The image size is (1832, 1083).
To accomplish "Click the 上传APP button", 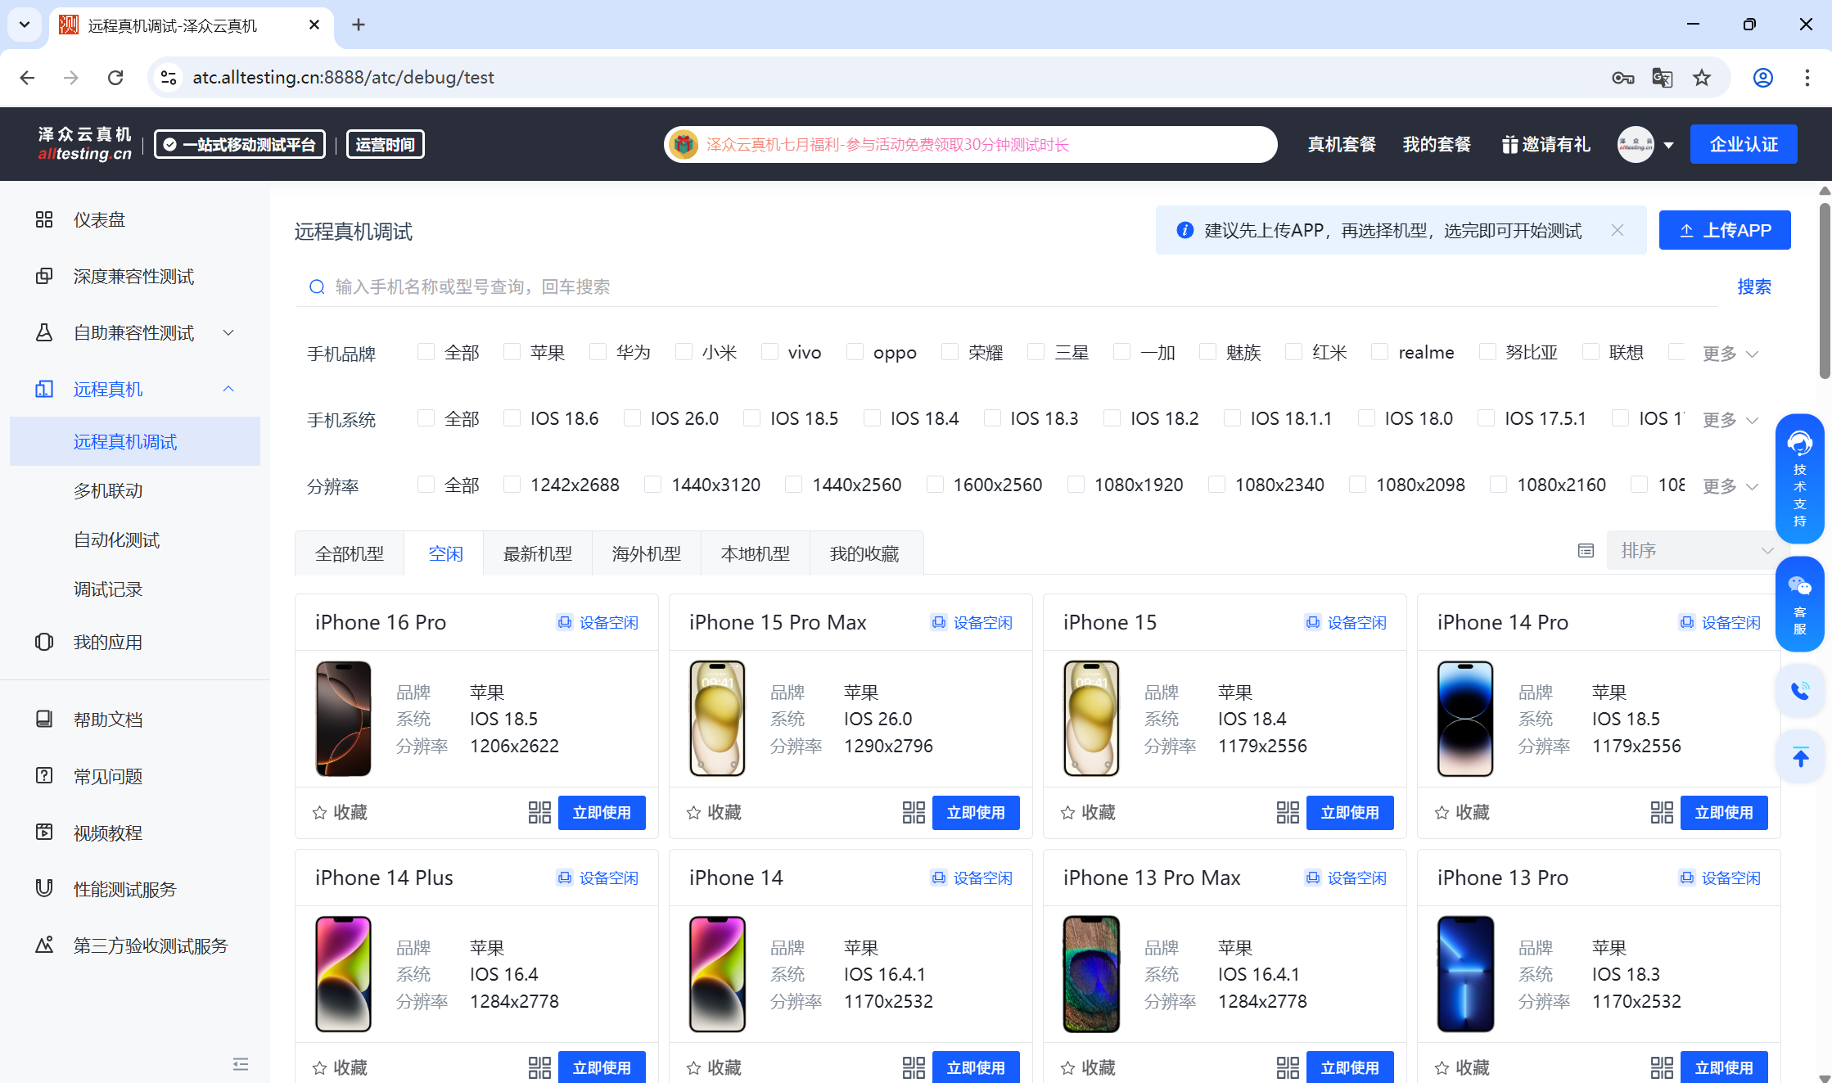I will (1725, 230).
